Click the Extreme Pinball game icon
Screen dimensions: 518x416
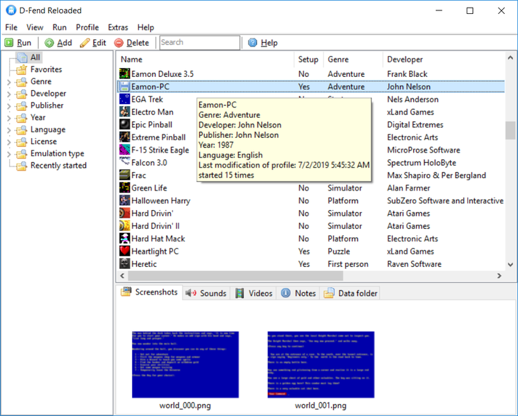click(124, 137)
